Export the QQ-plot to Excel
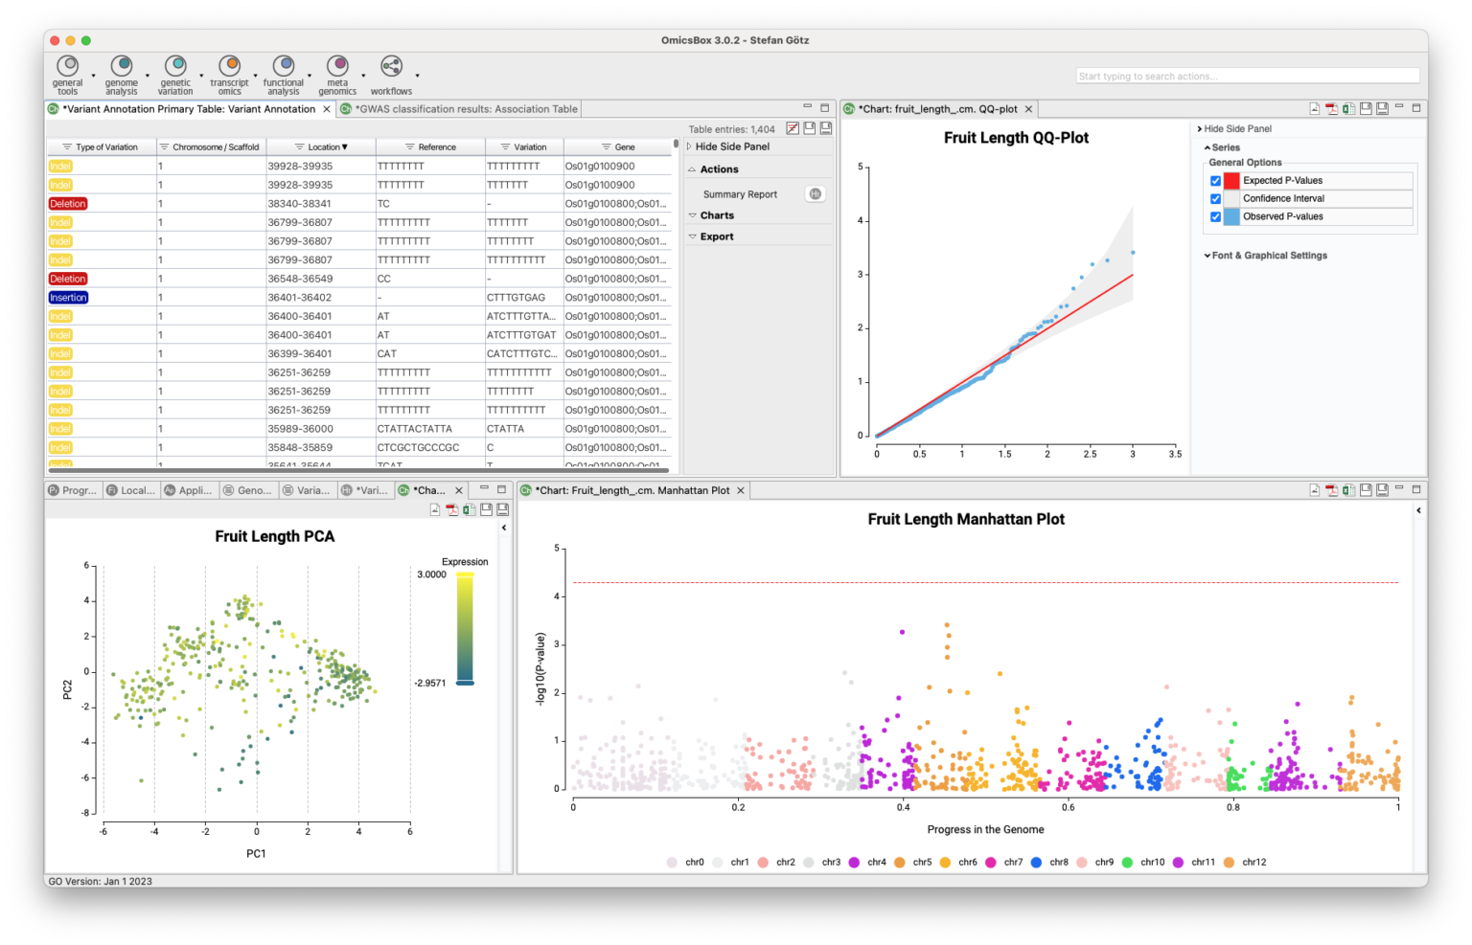1472x945 pixels. point(1347,109)
